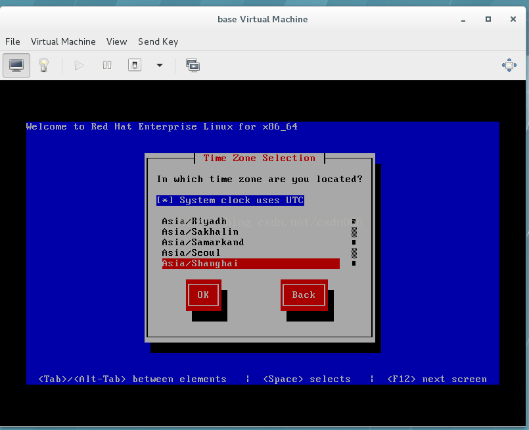Image resolution: width=529 pixels, height=430 pixels.
Task: Minimize the base Virtual Machine window
Action: click(463, 20)
